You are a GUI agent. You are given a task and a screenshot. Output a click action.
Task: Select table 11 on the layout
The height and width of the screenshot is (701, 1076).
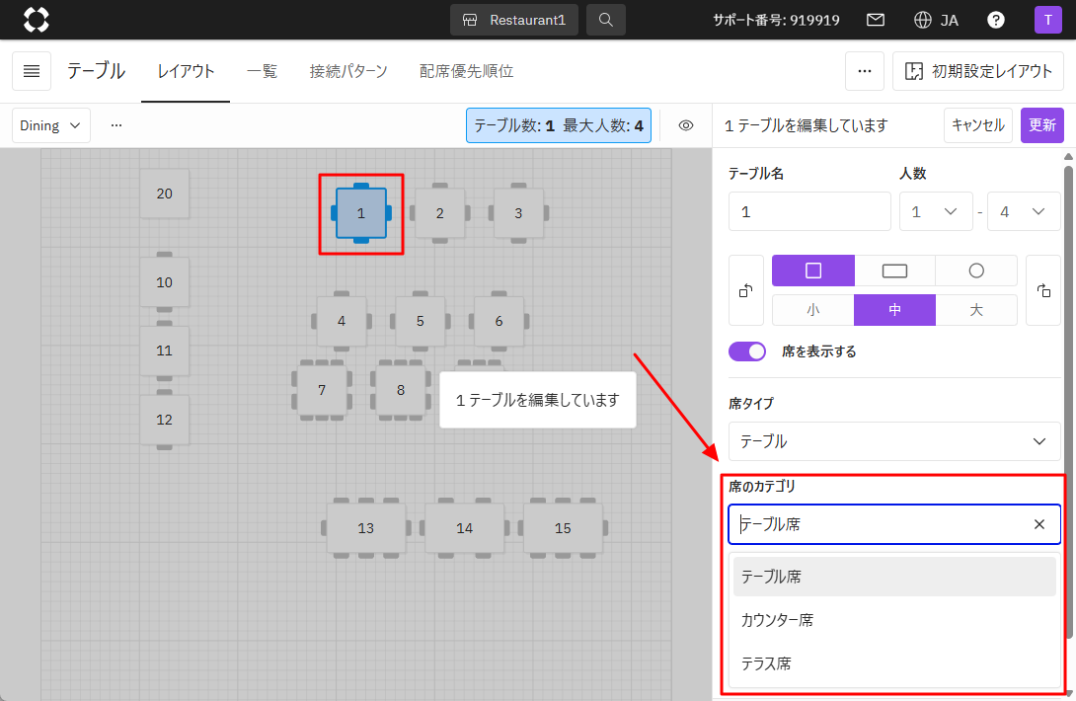tap(164, 350)
